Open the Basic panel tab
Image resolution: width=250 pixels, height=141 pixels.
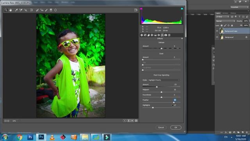(141, 35)
